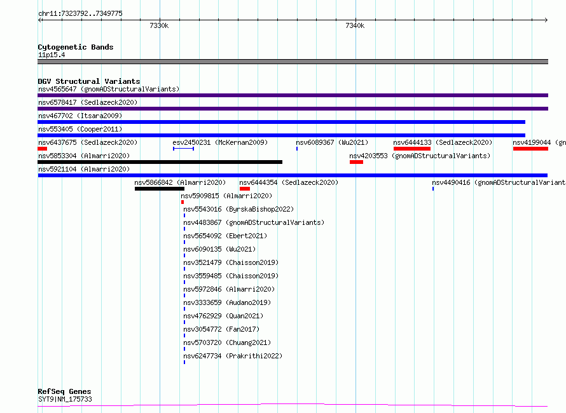Select the esv2450231 blue bracket glyph

click(183, 149)
